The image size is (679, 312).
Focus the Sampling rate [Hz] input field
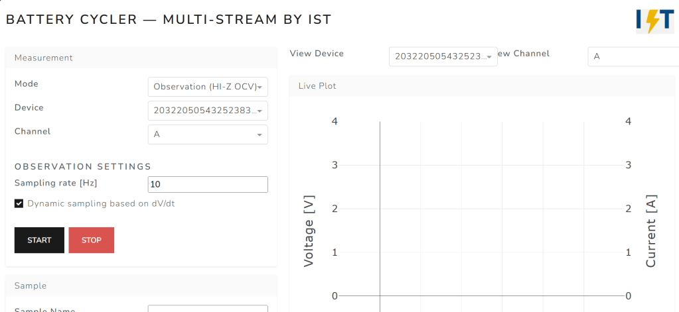pyautogui.click(x=207, y=184)
